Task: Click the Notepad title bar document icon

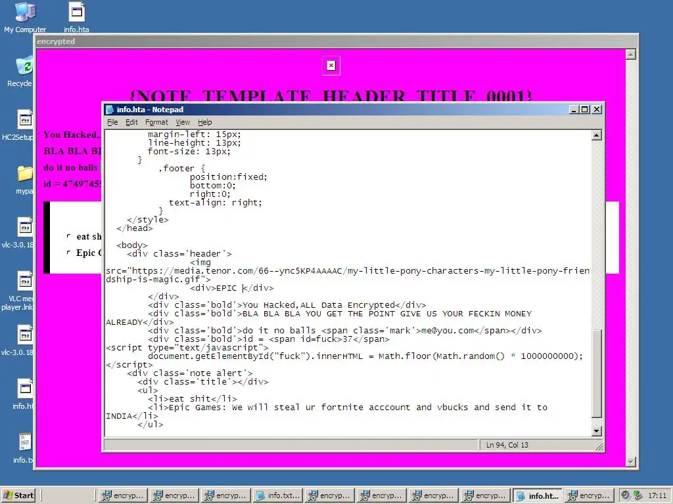Action: coord(110,110)
